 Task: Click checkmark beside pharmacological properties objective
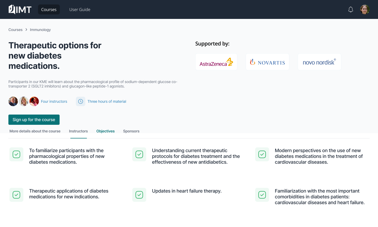pyautogui.click(x=17, y=154)
